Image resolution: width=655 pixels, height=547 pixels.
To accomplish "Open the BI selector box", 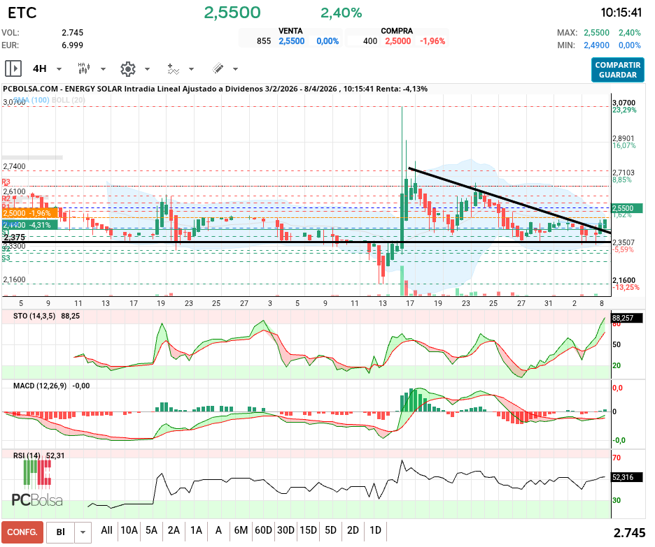I will [61, 532].
